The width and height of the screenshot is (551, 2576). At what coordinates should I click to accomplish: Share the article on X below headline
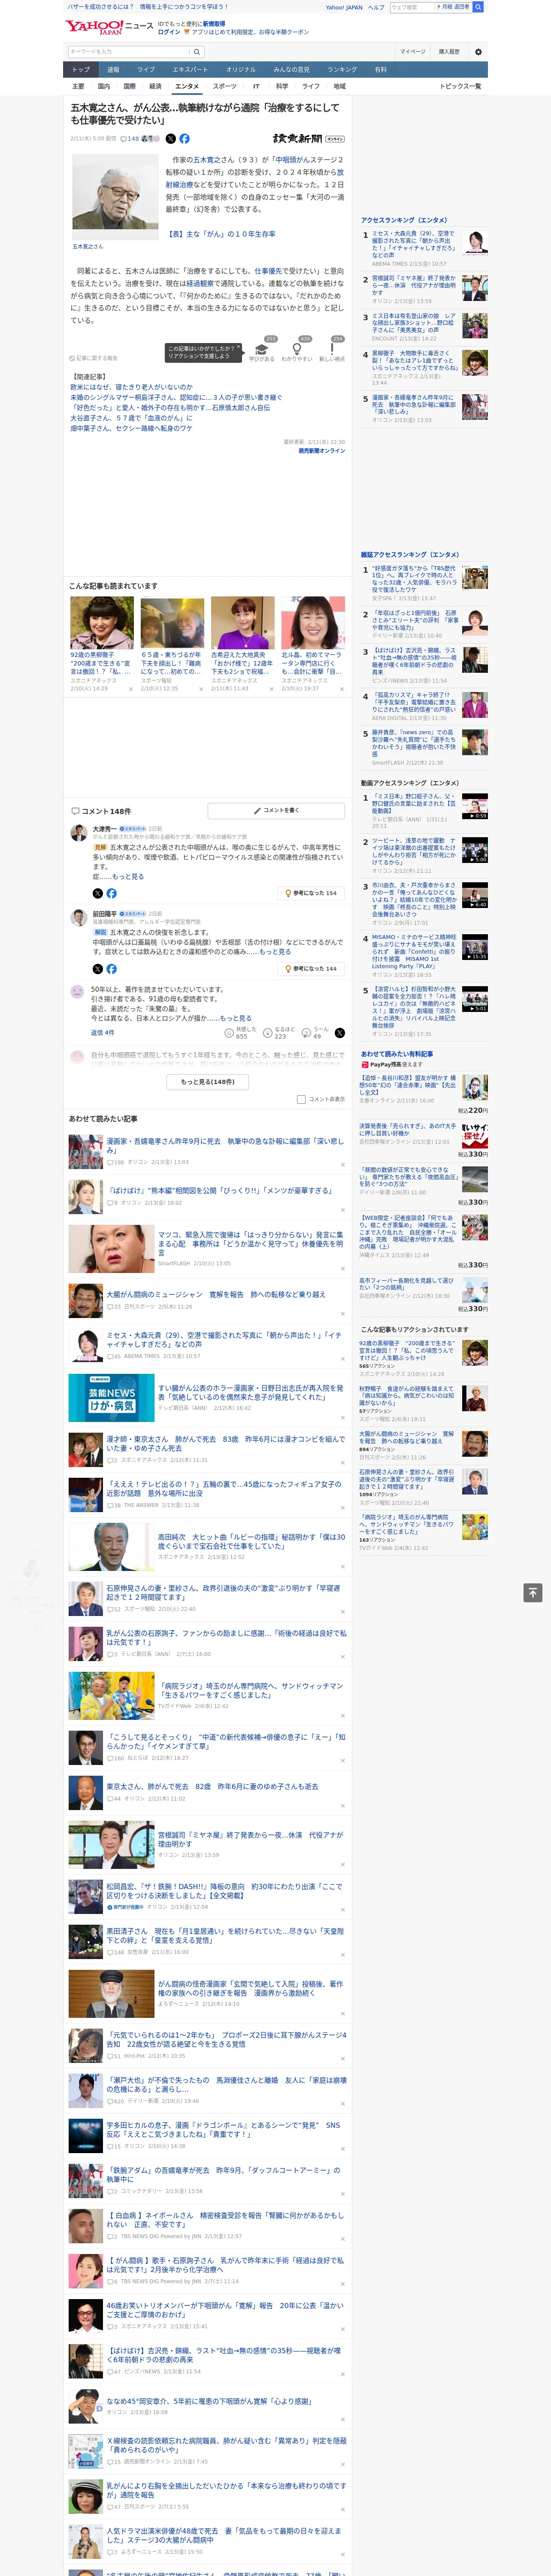coord(170,139)
